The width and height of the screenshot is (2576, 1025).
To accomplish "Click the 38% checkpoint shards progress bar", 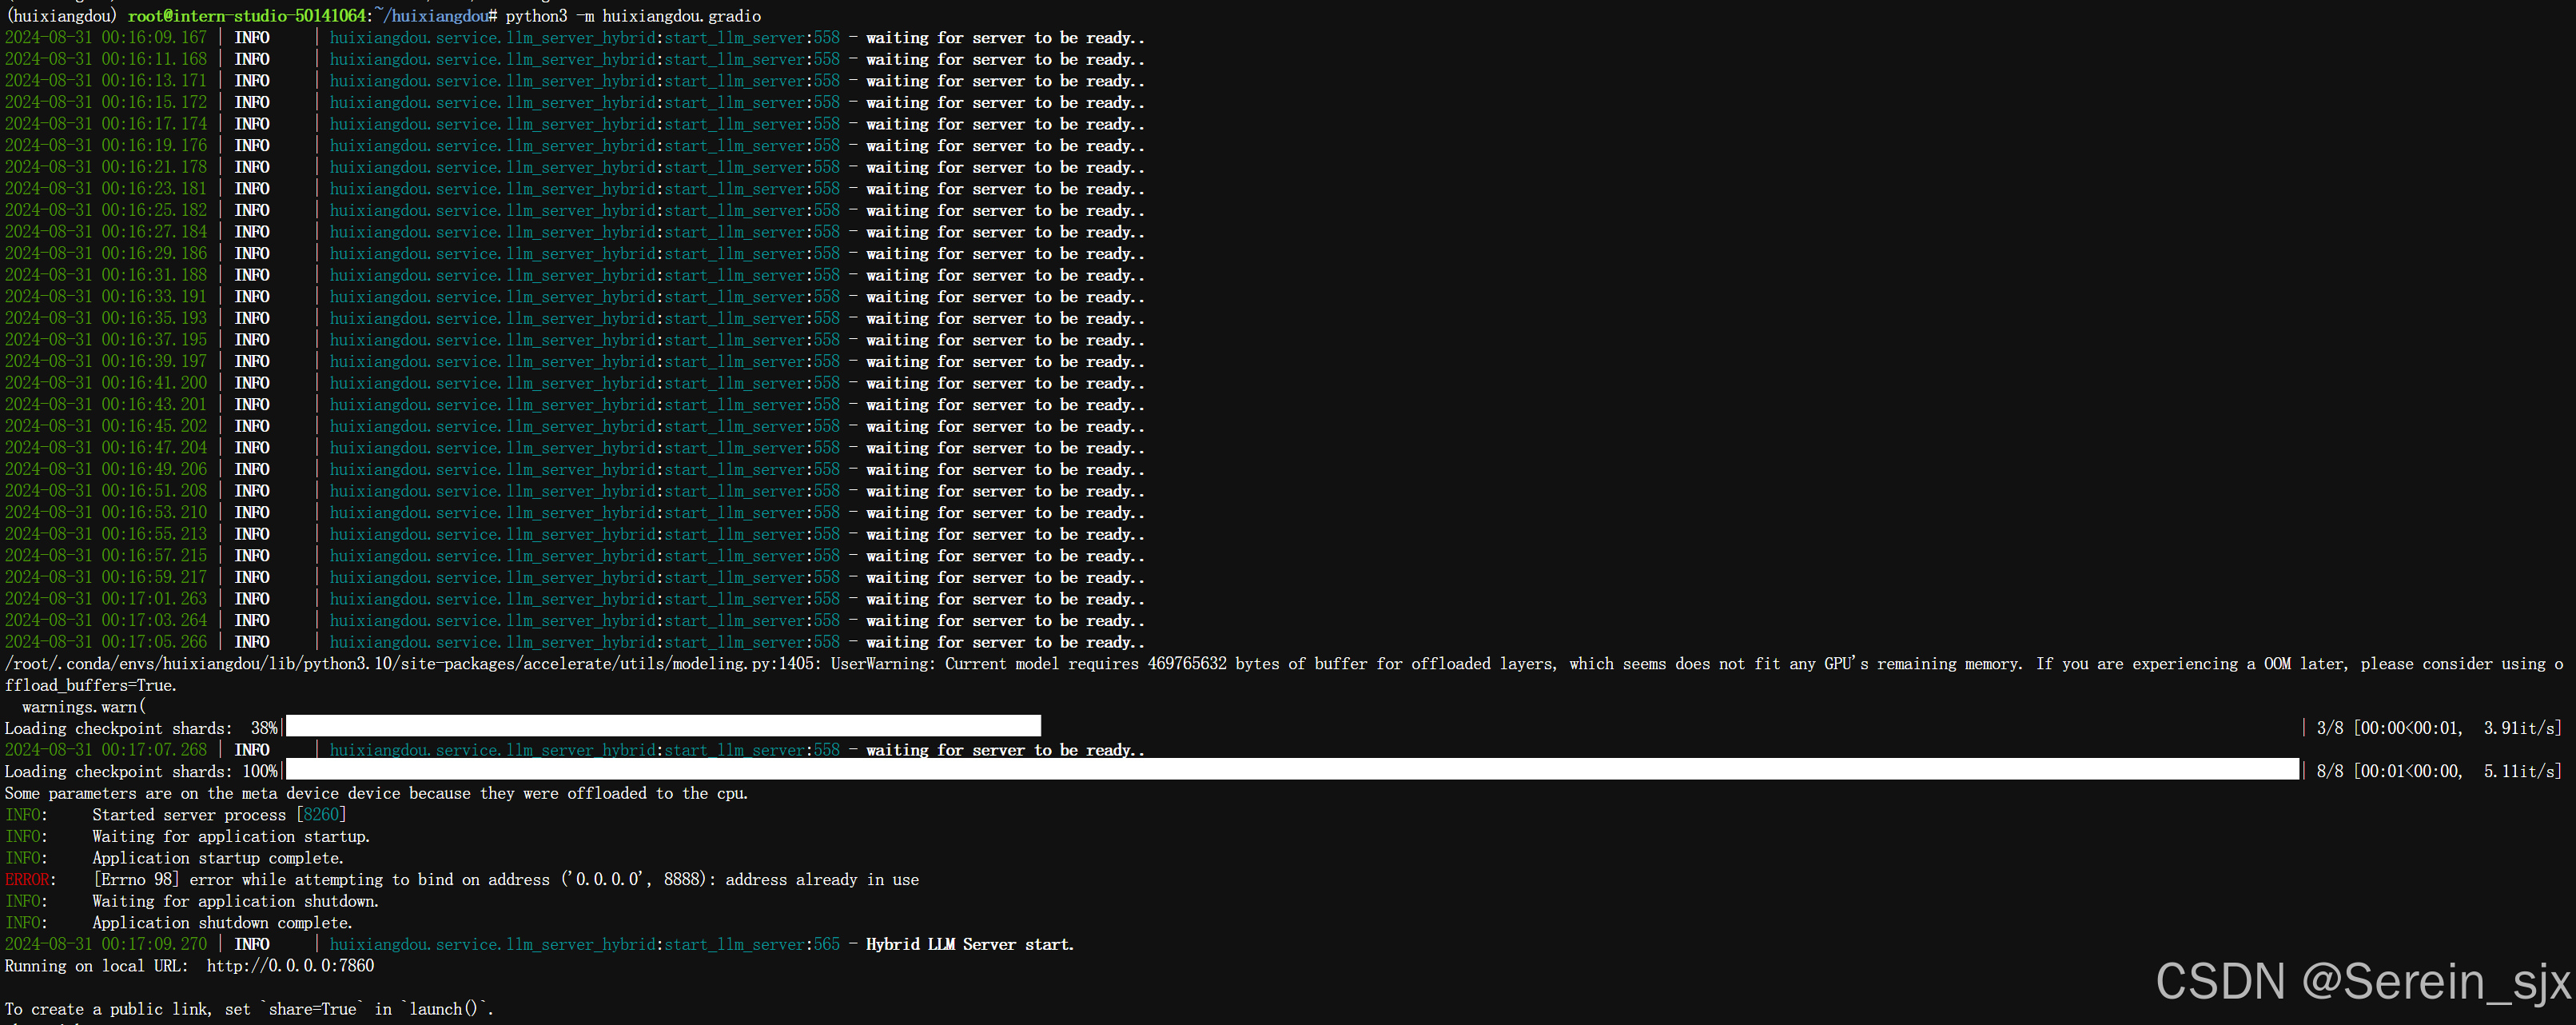I will [662, 727].
